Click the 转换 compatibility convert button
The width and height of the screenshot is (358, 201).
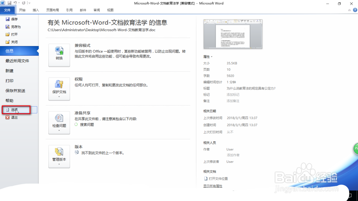tap(59, 55)
